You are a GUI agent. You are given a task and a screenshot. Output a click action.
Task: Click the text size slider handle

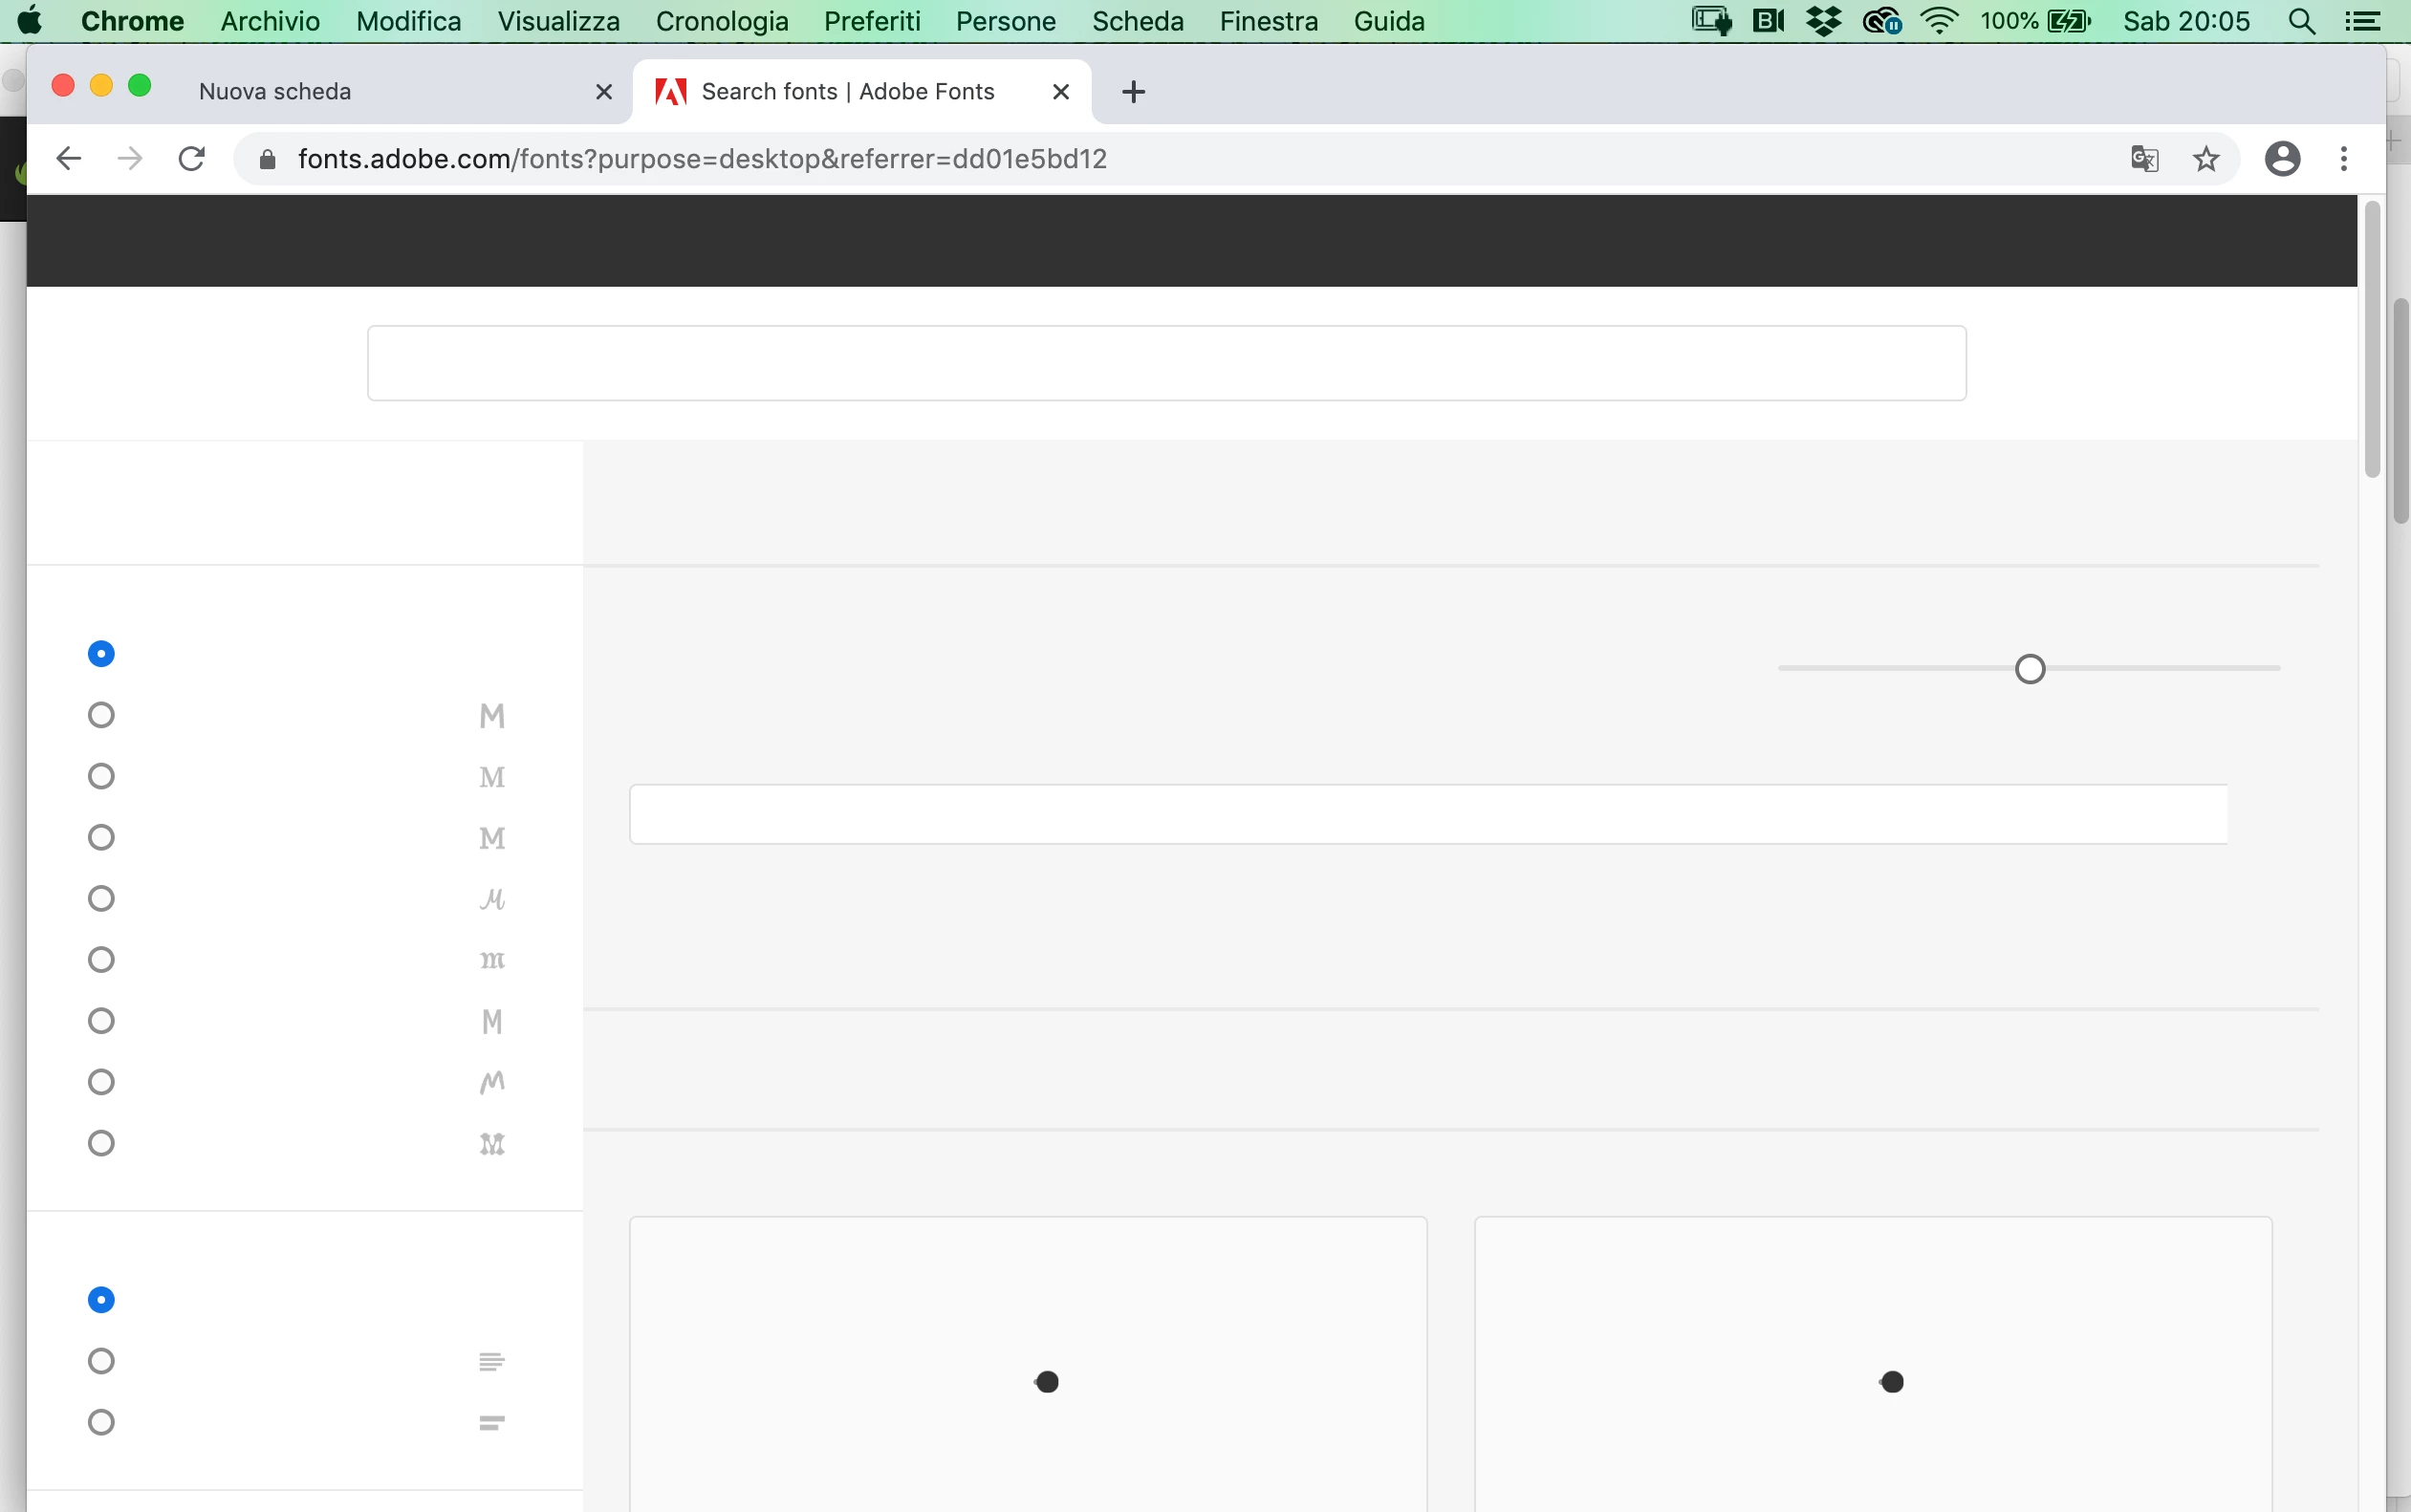point(2030,668)
